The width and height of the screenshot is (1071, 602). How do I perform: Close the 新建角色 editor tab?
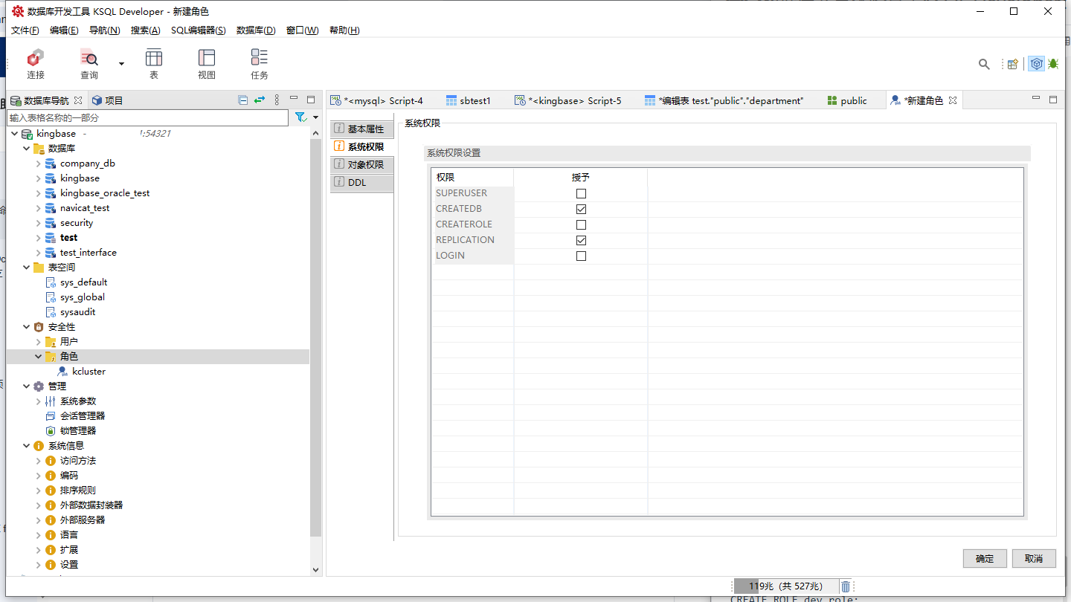click(953, 100)
